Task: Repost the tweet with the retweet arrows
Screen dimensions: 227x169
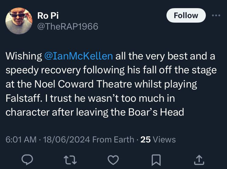Action: click(x=70, y=160)
